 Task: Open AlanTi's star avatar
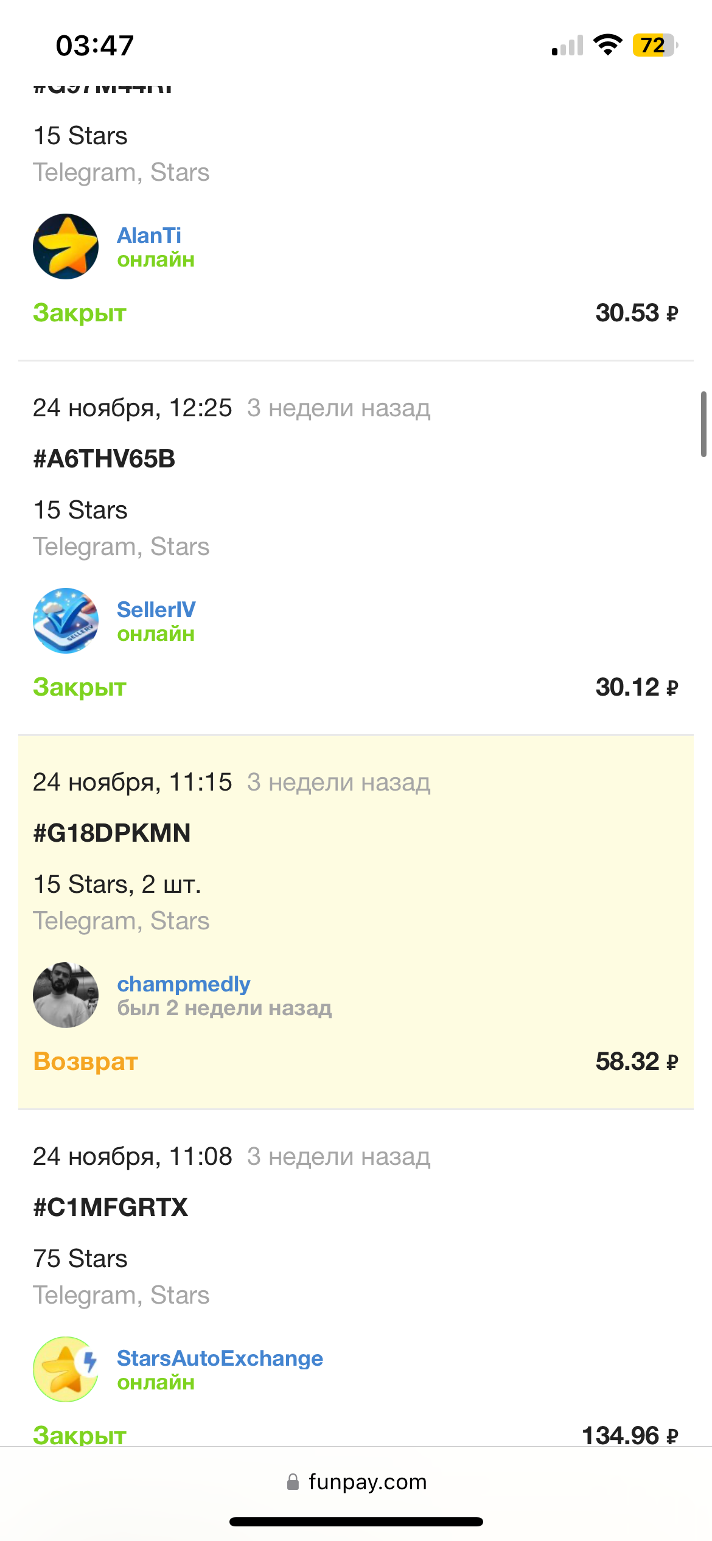click(x=66, y=246)
